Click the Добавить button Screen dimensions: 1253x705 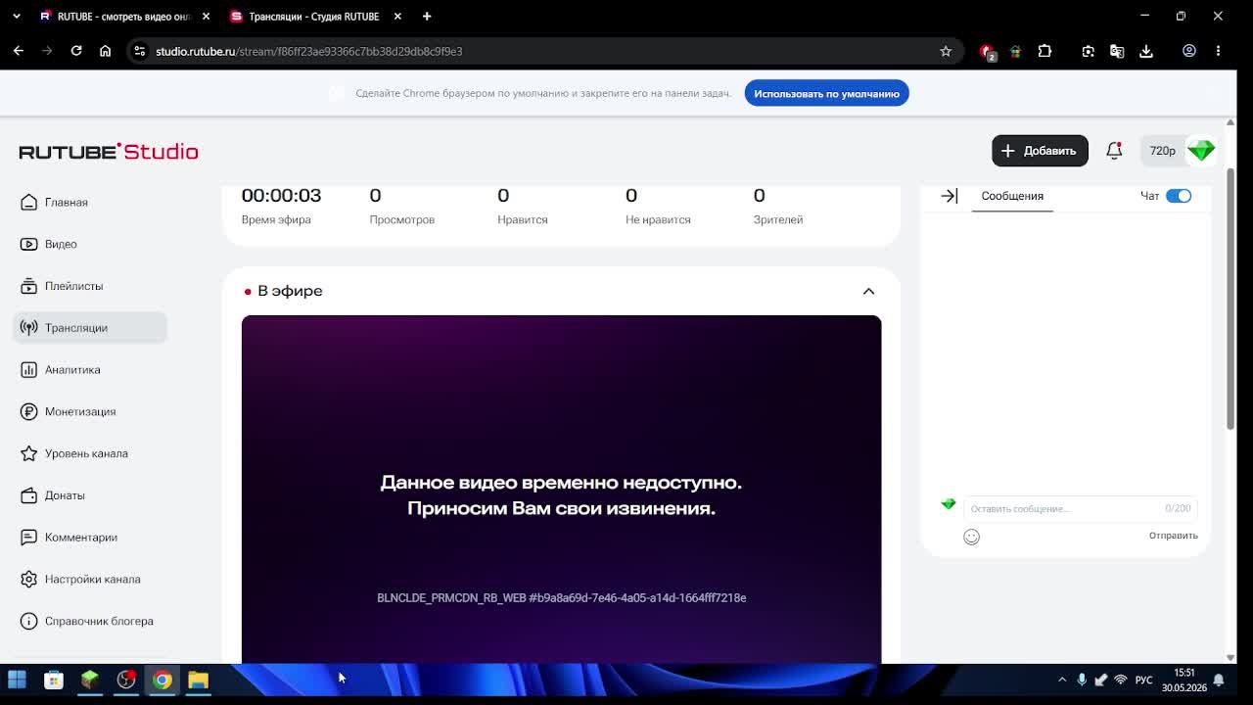coord(1040,151)
